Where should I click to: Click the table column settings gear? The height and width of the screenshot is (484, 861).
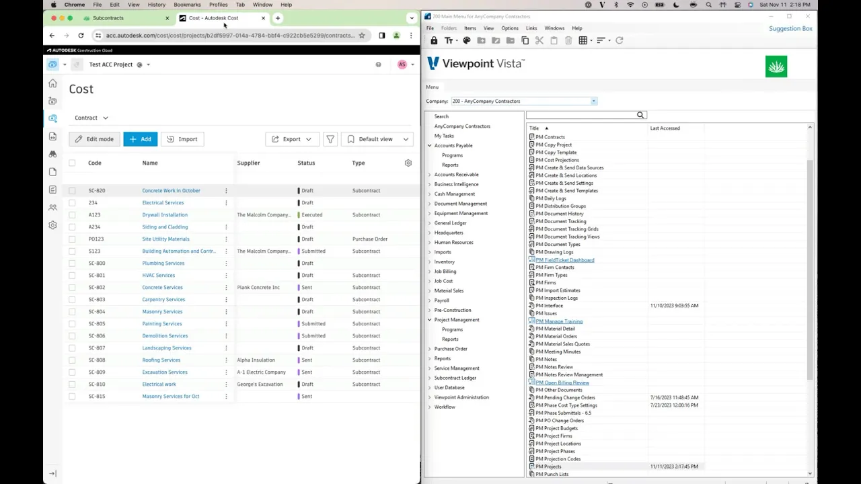pyautogui.click(x=408, y=163)
